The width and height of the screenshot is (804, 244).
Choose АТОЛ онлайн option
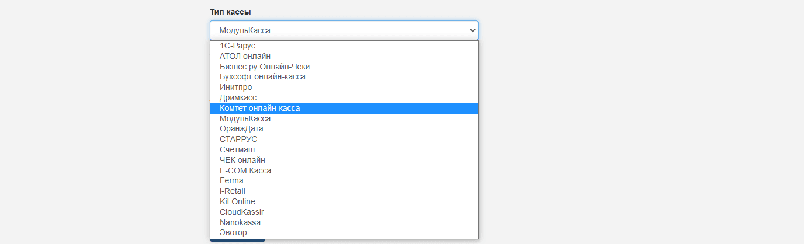tap(245, 56)
